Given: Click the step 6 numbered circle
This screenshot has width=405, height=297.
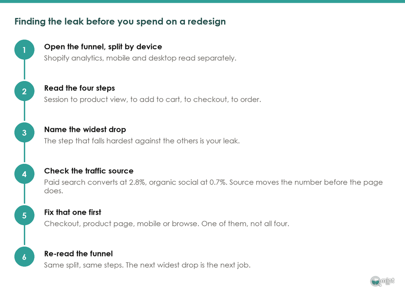Looking at the screenshot, I should (x=24, y=256).
